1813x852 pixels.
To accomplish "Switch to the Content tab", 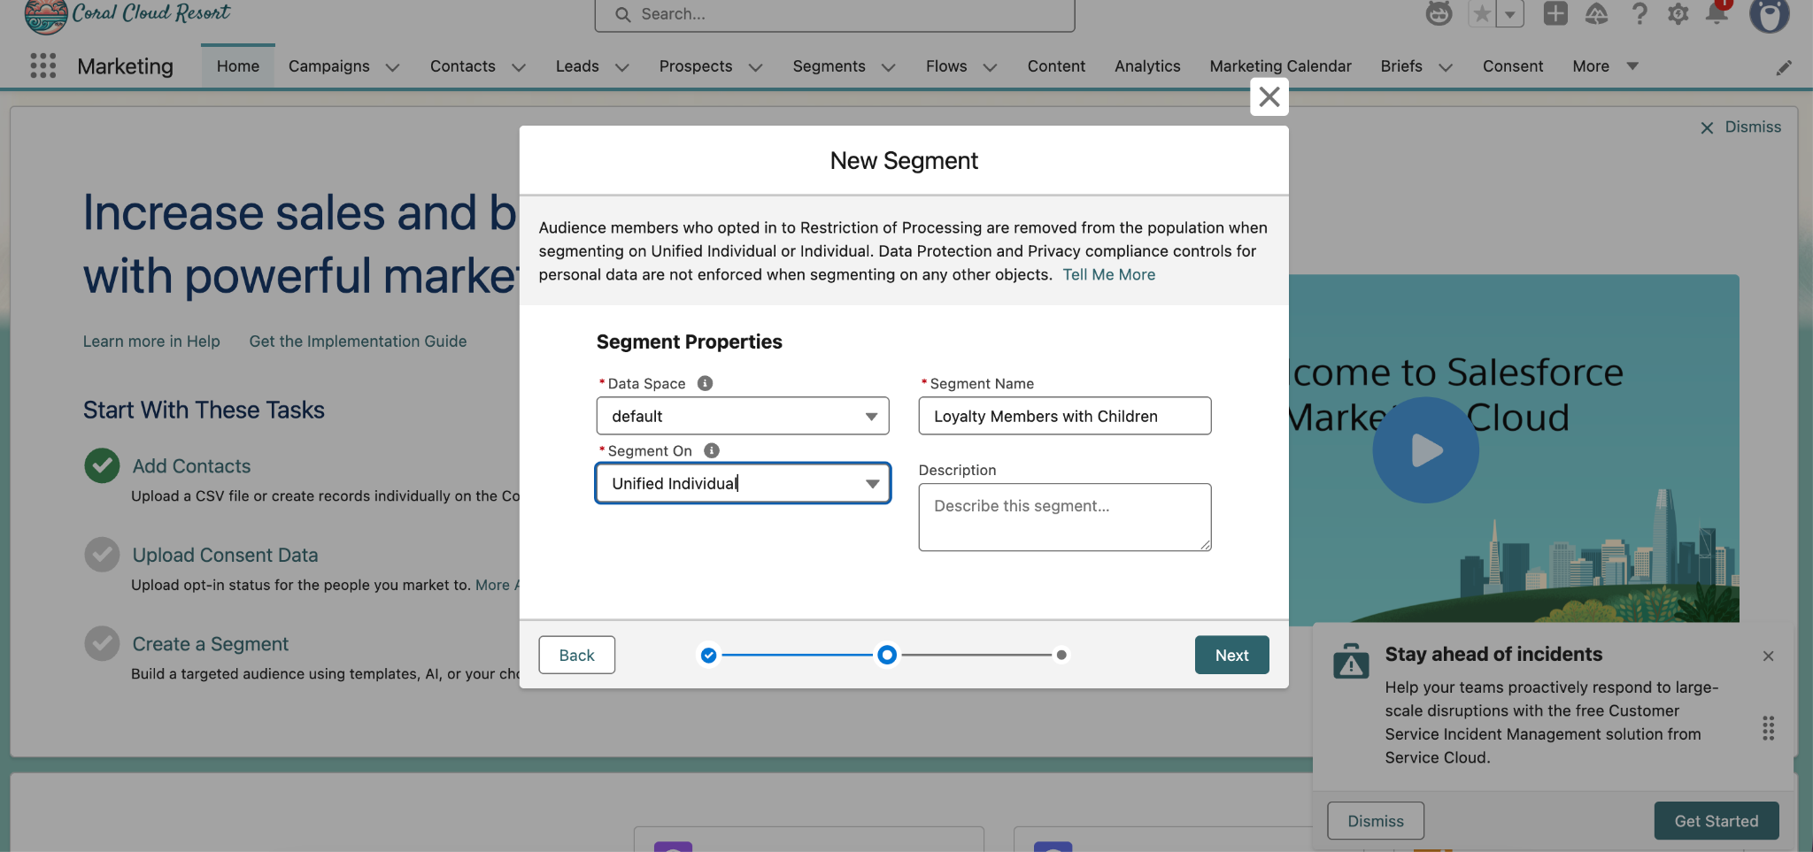I will pos(1056,66).
